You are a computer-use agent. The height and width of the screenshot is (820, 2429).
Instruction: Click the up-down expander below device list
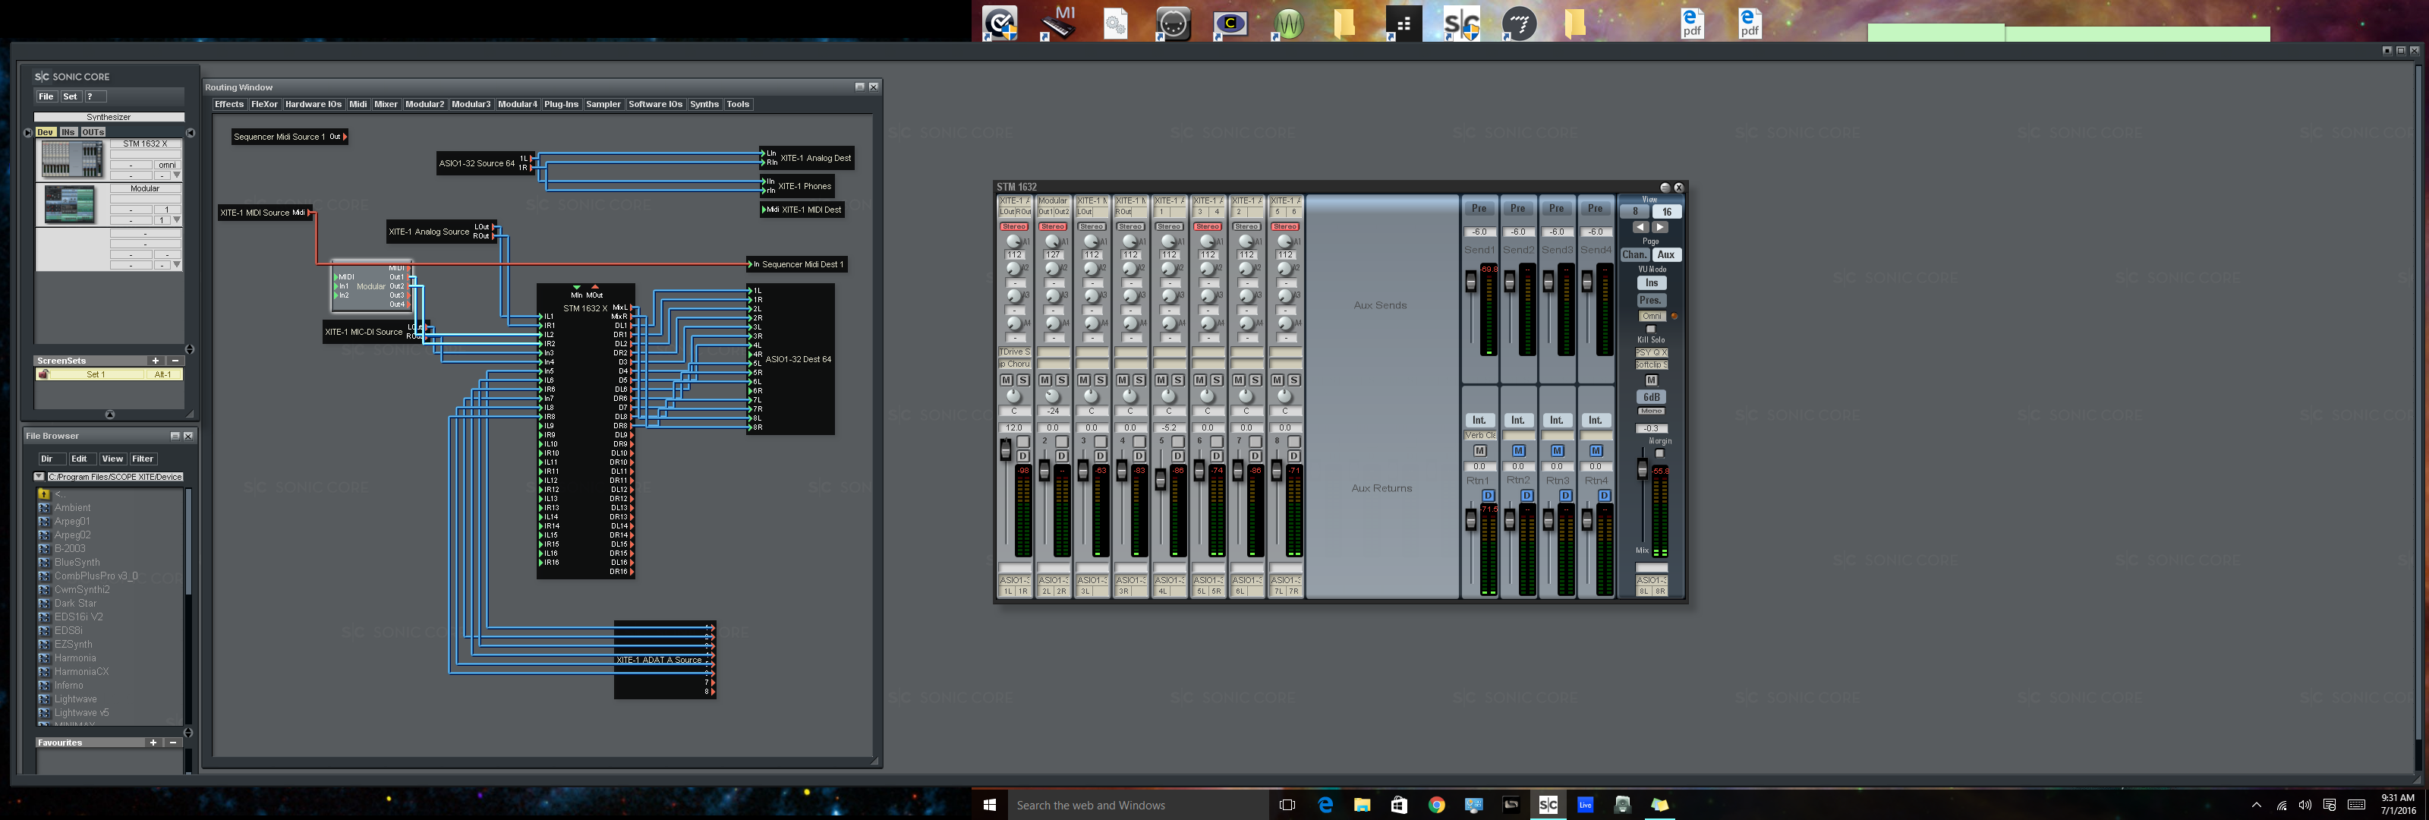(x=190, y=349)
